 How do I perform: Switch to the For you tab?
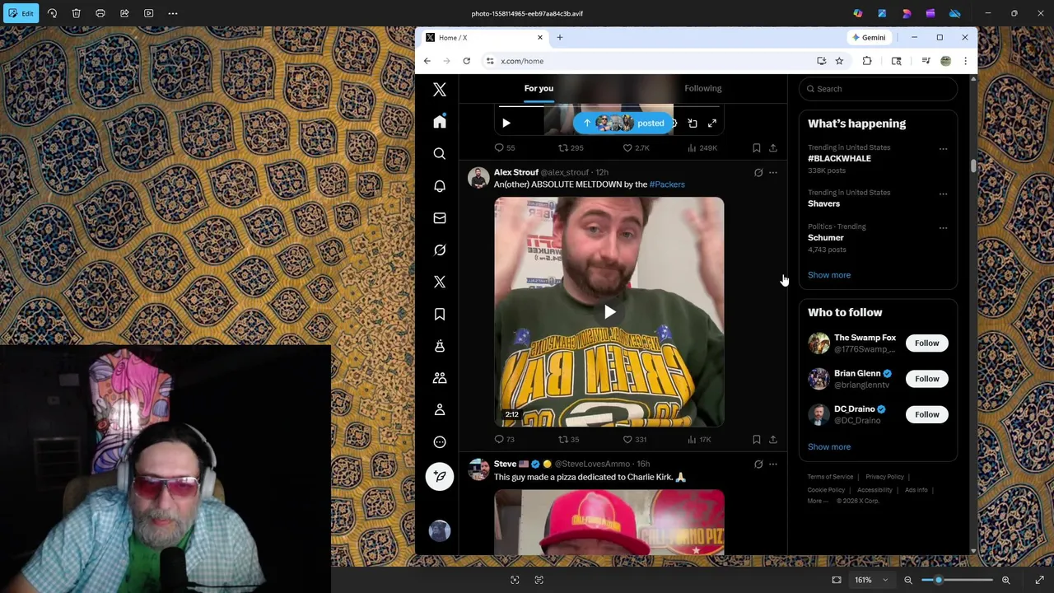tap(539, 88)
